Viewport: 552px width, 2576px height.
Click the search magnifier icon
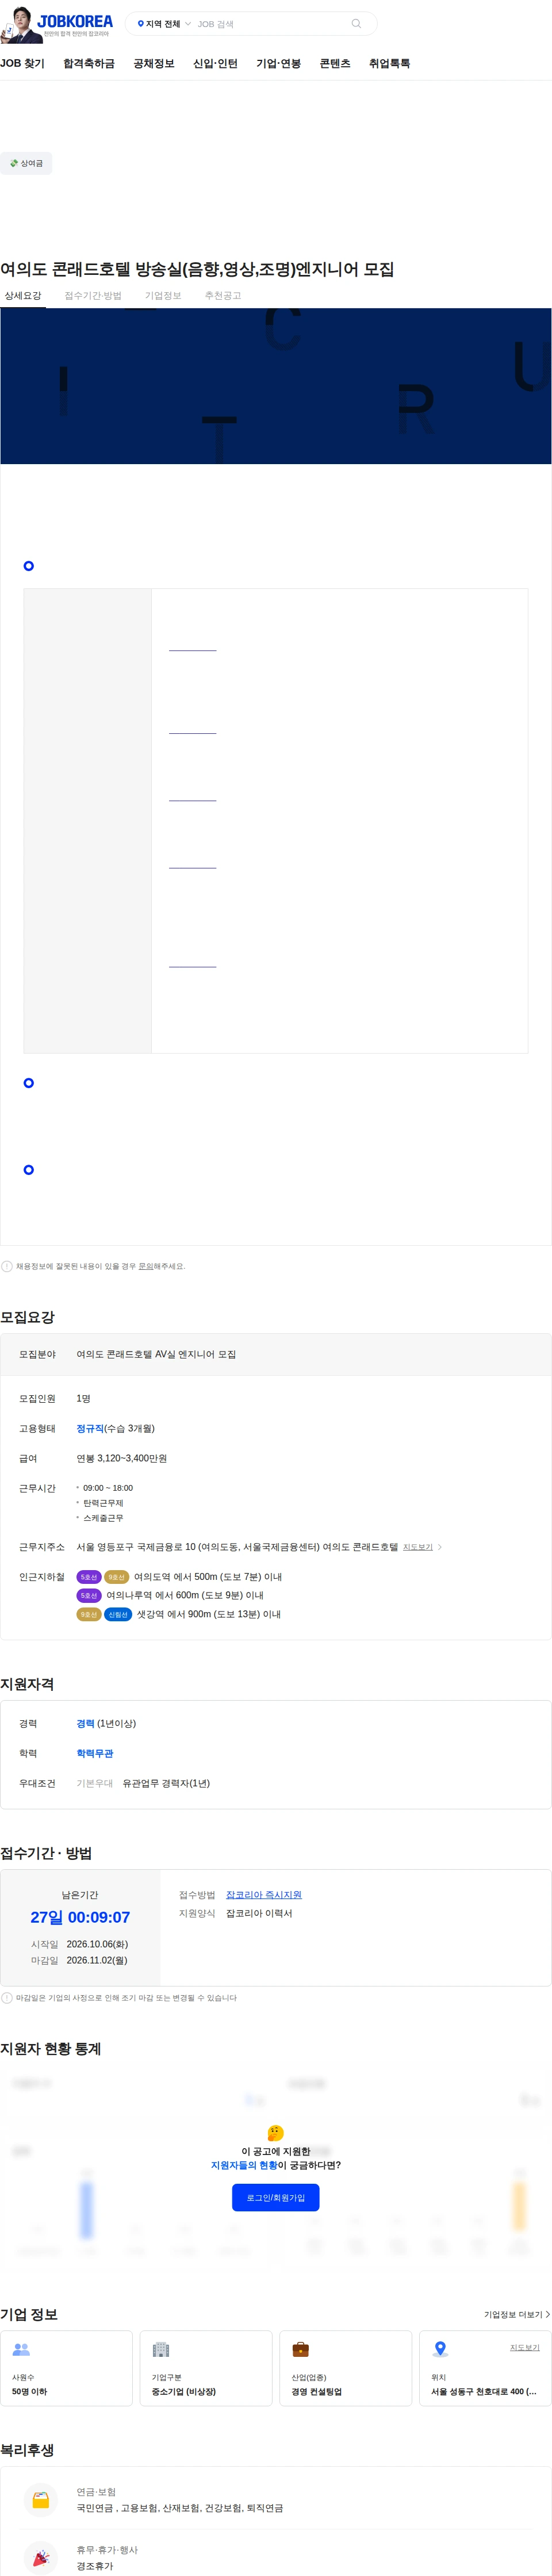356,24
